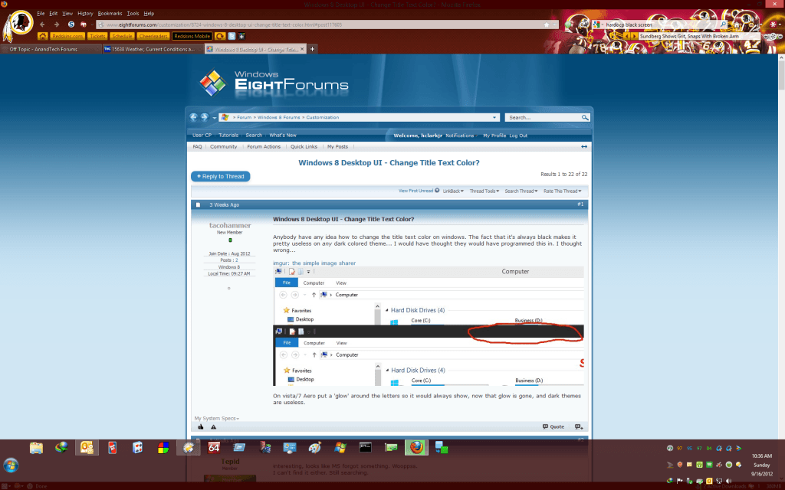The image size is (785, 490).
Task: Click the forum back arrow icon
Action: coord(194,117)
